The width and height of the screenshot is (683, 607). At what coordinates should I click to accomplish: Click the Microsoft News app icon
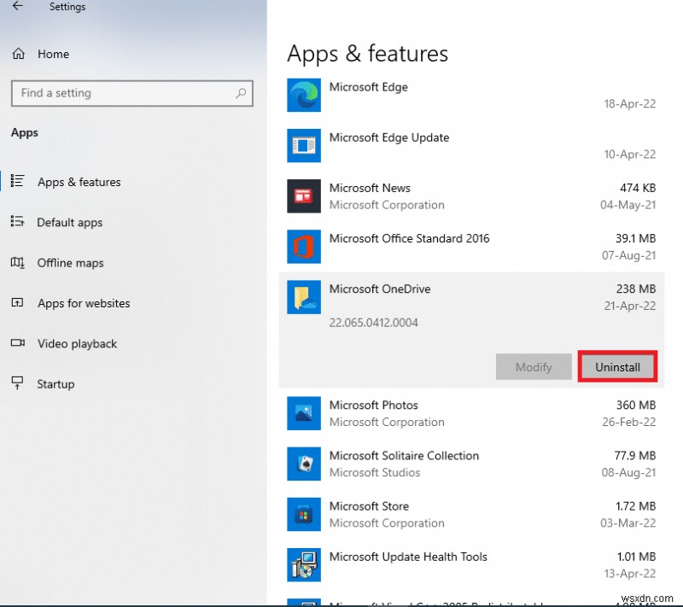304,196
